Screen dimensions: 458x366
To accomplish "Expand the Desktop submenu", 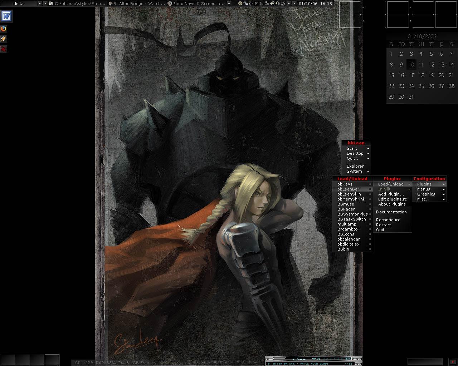I will point(356,153).
